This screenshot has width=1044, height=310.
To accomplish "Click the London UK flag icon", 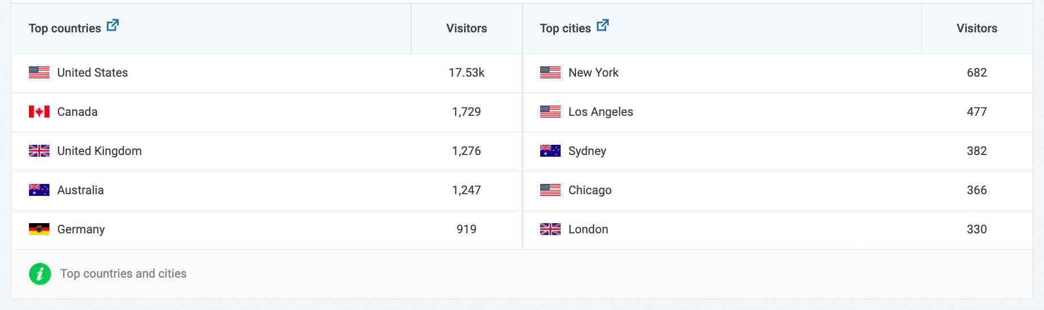I will click(550, 229).
